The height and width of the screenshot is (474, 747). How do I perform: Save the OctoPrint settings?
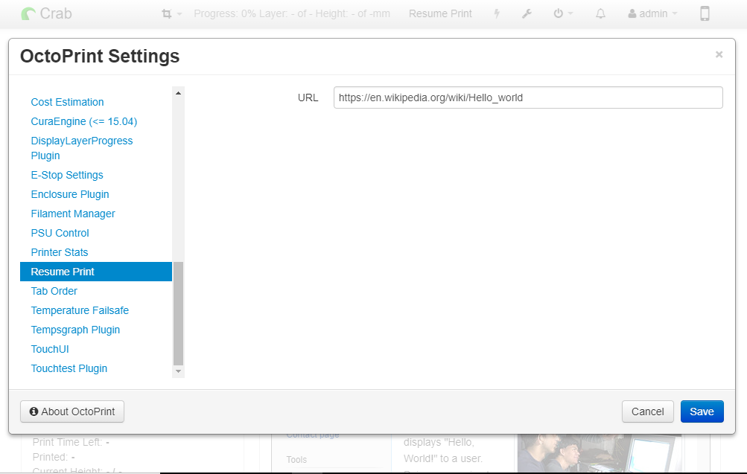coord(702,411)
